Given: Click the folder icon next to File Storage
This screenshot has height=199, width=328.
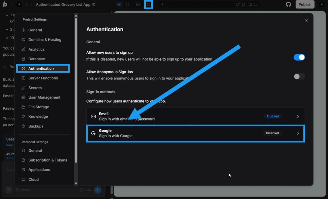Looking at the screenshot, I should [23, 107].
